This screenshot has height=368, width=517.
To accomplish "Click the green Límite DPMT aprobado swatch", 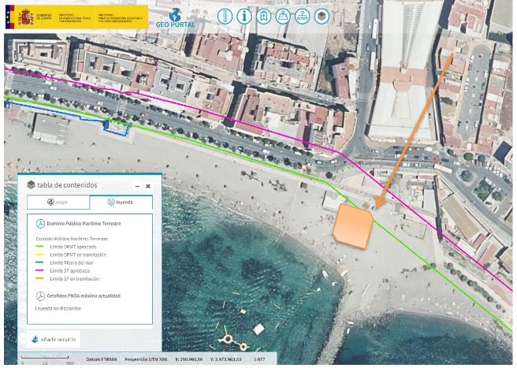I will 39,247.
